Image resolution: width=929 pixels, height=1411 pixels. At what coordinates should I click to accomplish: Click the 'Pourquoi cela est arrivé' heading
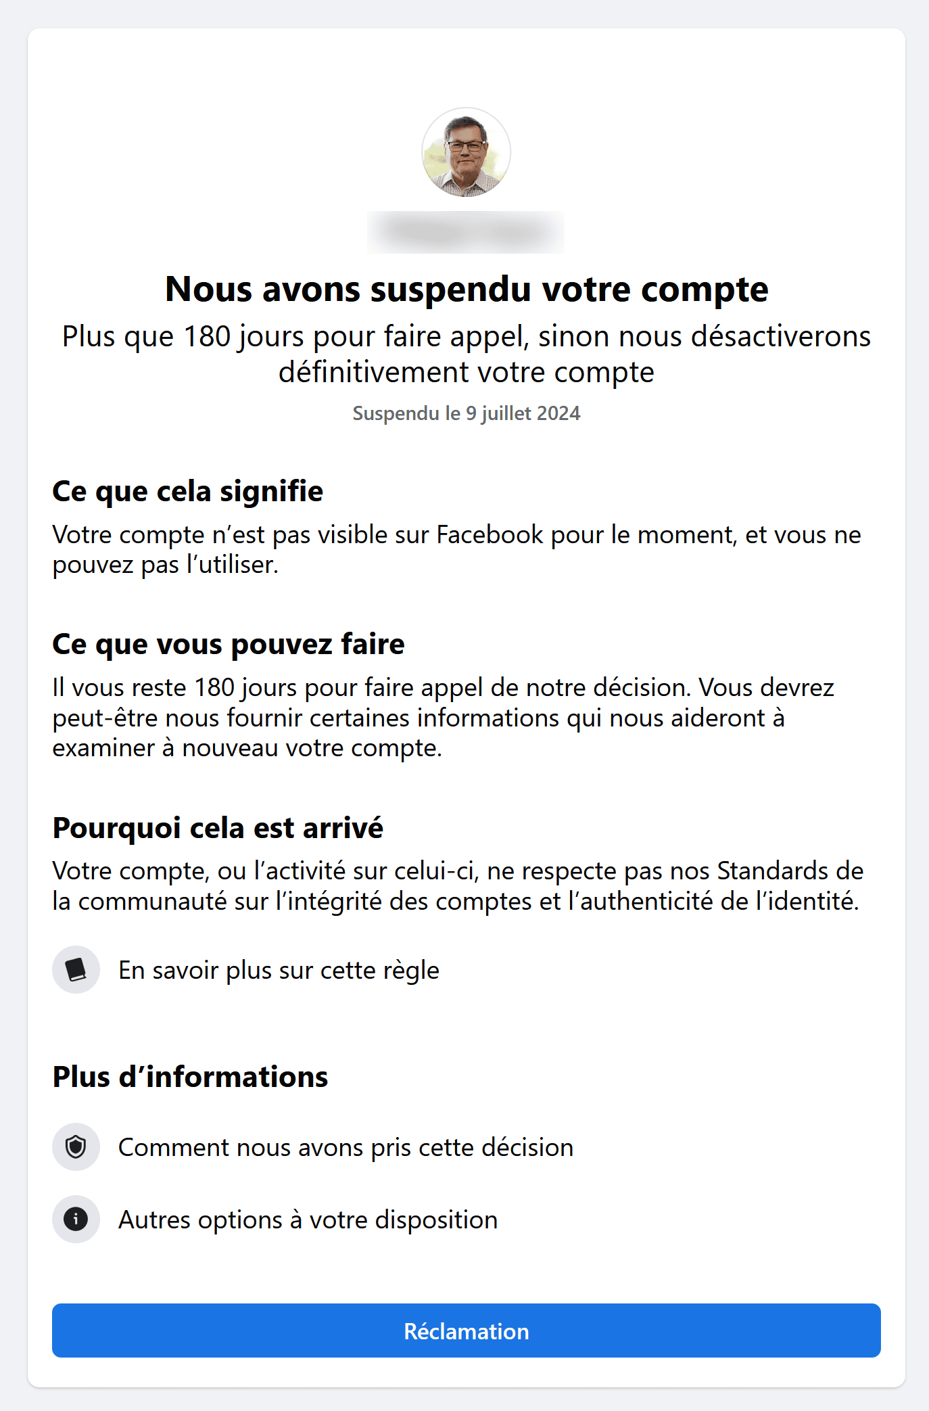218,828
